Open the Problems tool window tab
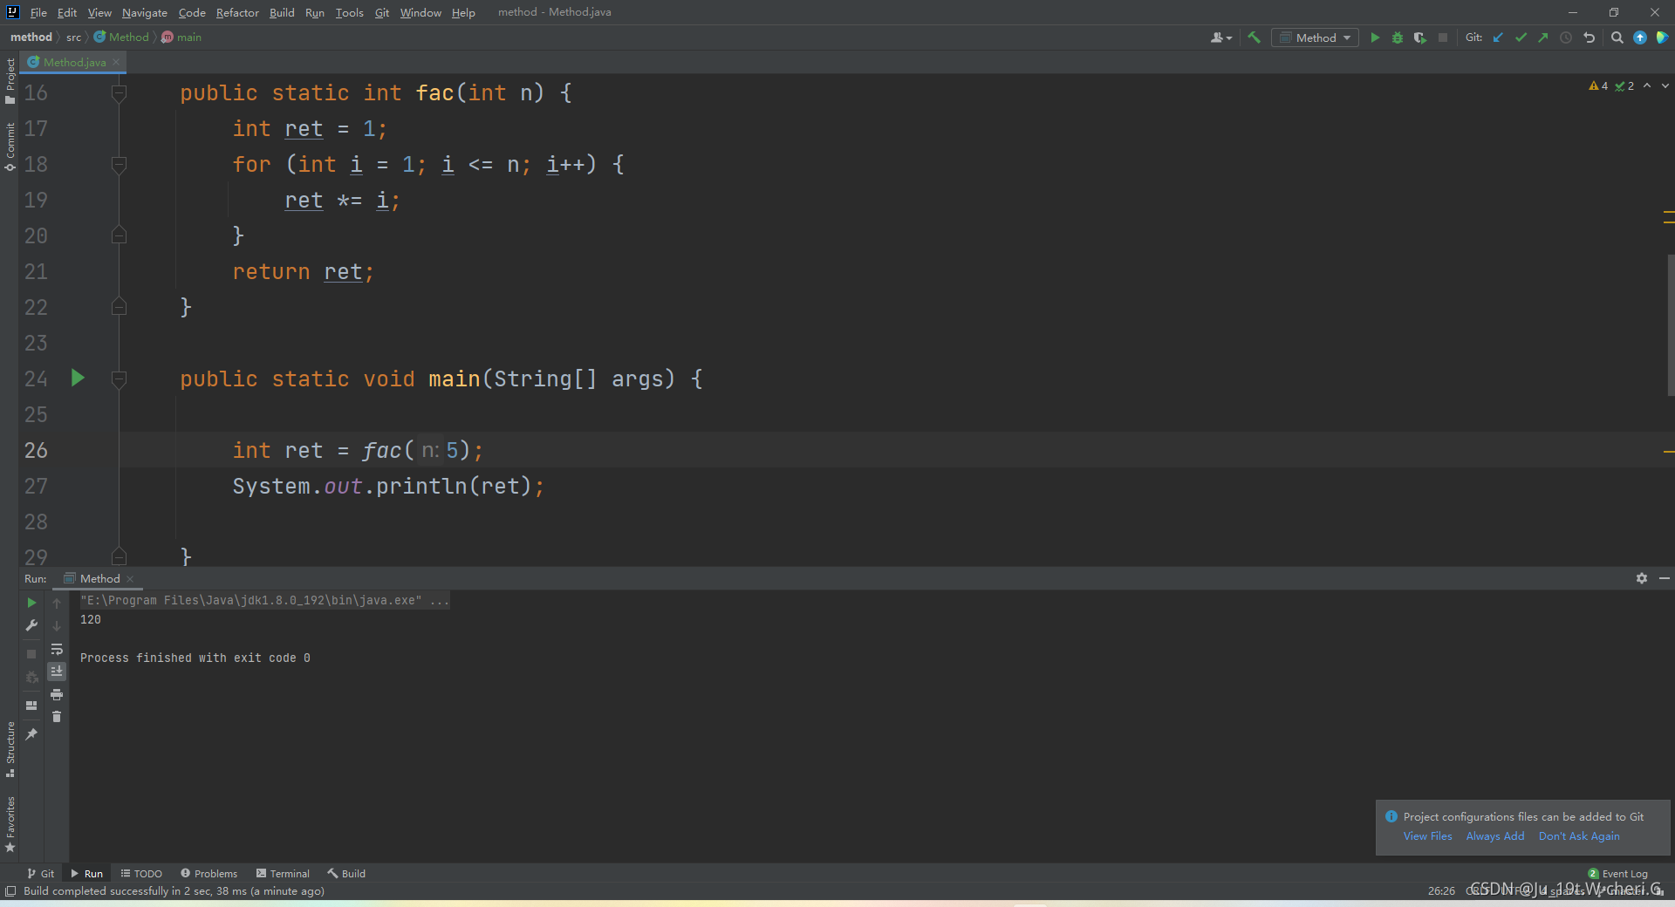 tap(209, 873)
